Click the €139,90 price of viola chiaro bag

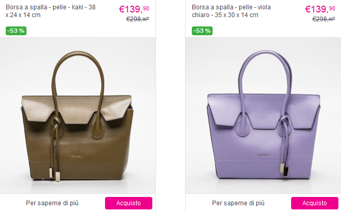[x=320, y=9]
